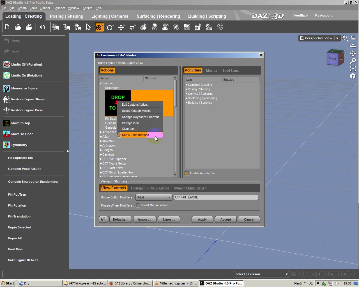Expand the Animation actions tree node
The height and width of the screenshot is (287, 359).
[101, 145]
